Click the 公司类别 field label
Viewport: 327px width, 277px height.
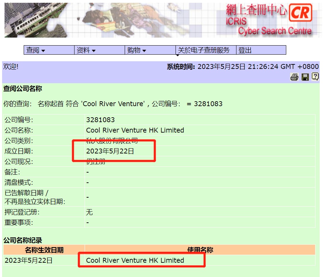[19, 141]
